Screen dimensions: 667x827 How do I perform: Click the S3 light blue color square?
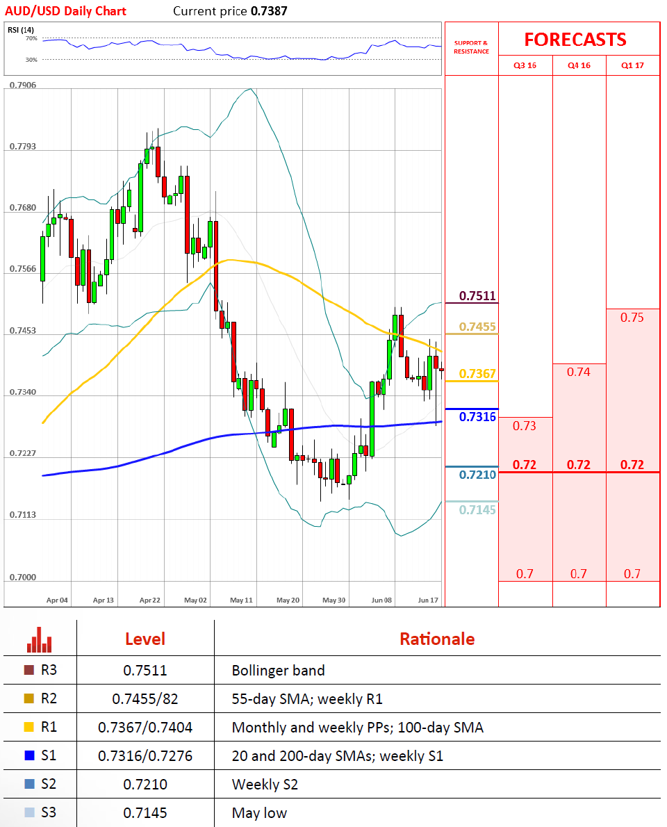tap(29, 812)
